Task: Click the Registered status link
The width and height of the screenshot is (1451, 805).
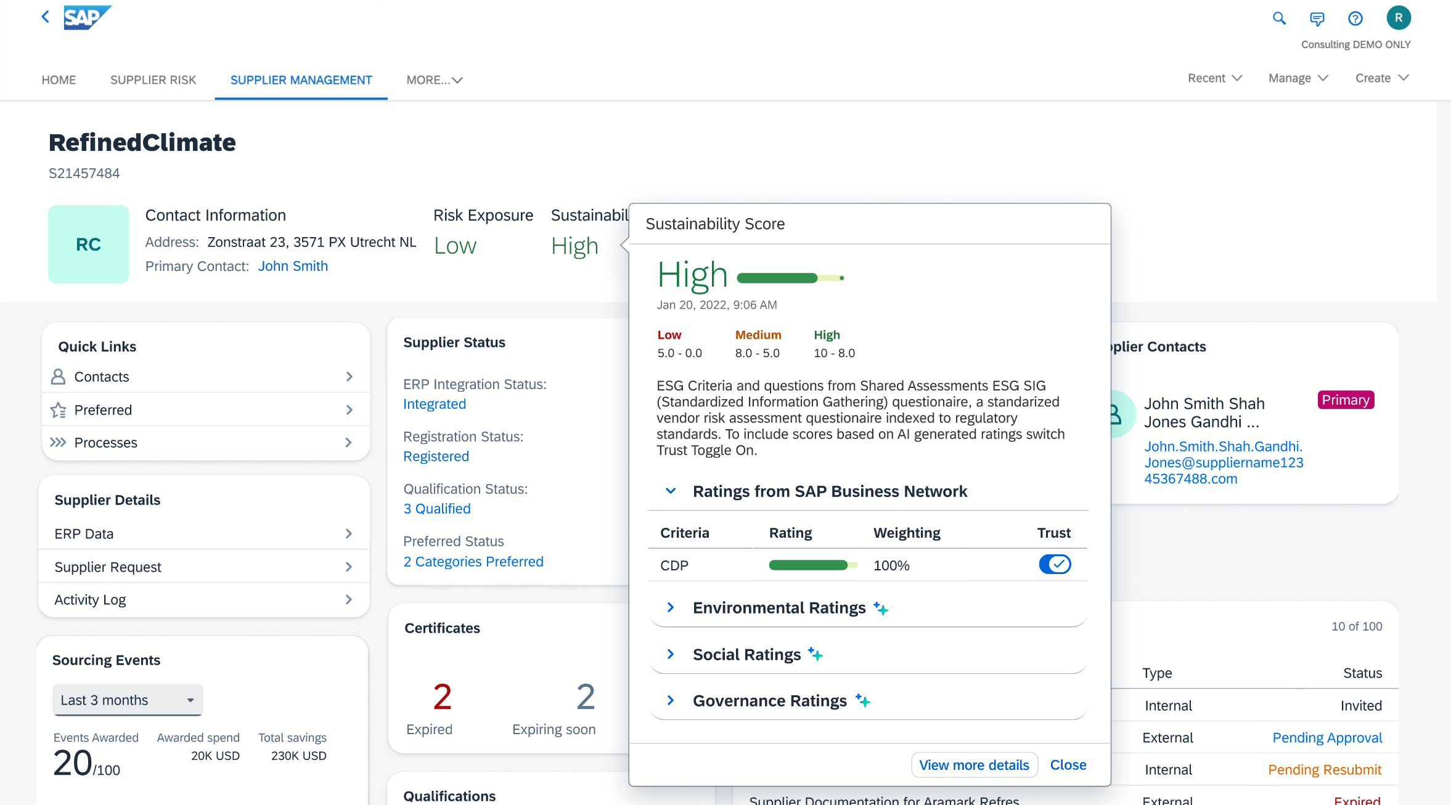Action: click(x=436, y=456)
